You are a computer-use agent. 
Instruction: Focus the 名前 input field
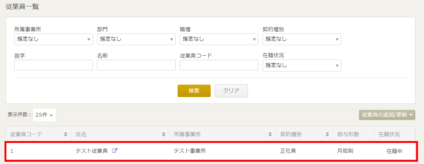click(x=136, y=65)
